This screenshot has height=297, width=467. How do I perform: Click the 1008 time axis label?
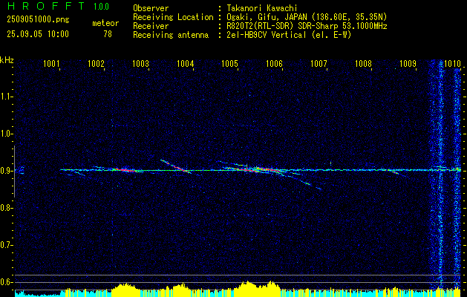point(364,63)
